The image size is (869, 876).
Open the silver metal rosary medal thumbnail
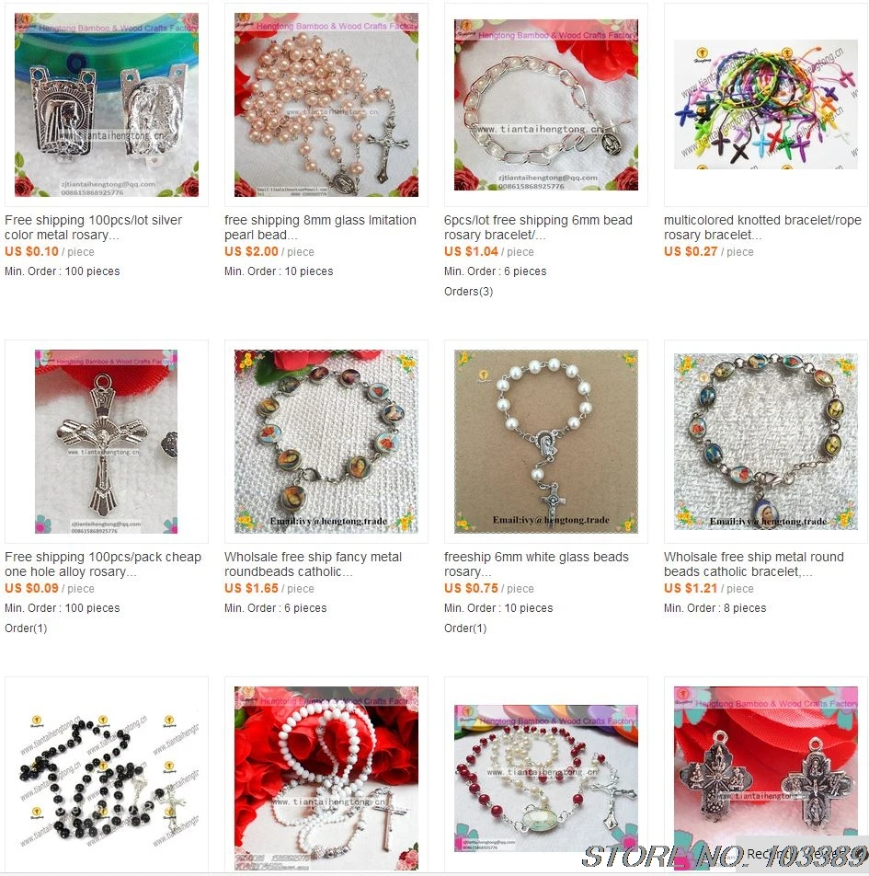106,105
